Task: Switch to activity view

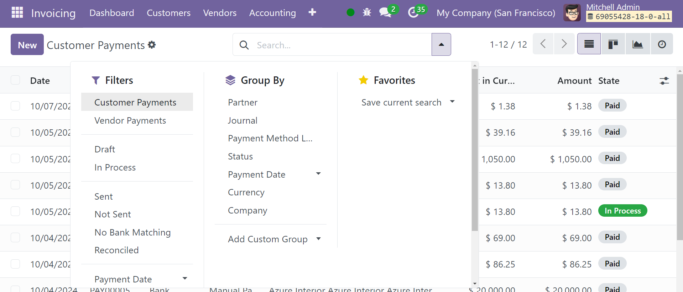Action: 662,44
